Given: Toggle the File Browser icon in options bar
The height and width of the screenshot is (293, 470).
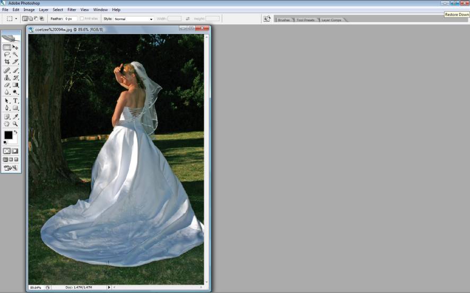Looking at the screenshot, I should (266, 19).
